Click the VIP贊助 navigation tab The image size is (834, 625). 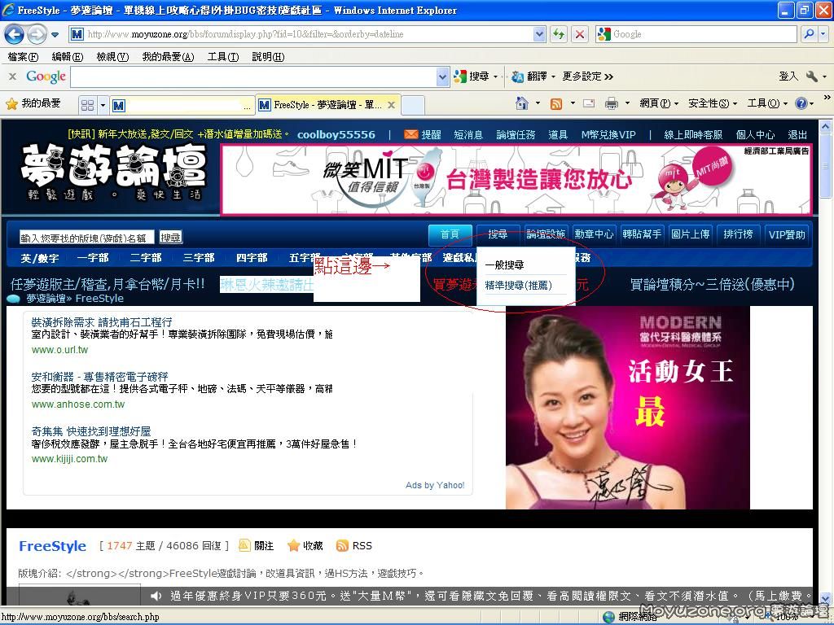787,234
